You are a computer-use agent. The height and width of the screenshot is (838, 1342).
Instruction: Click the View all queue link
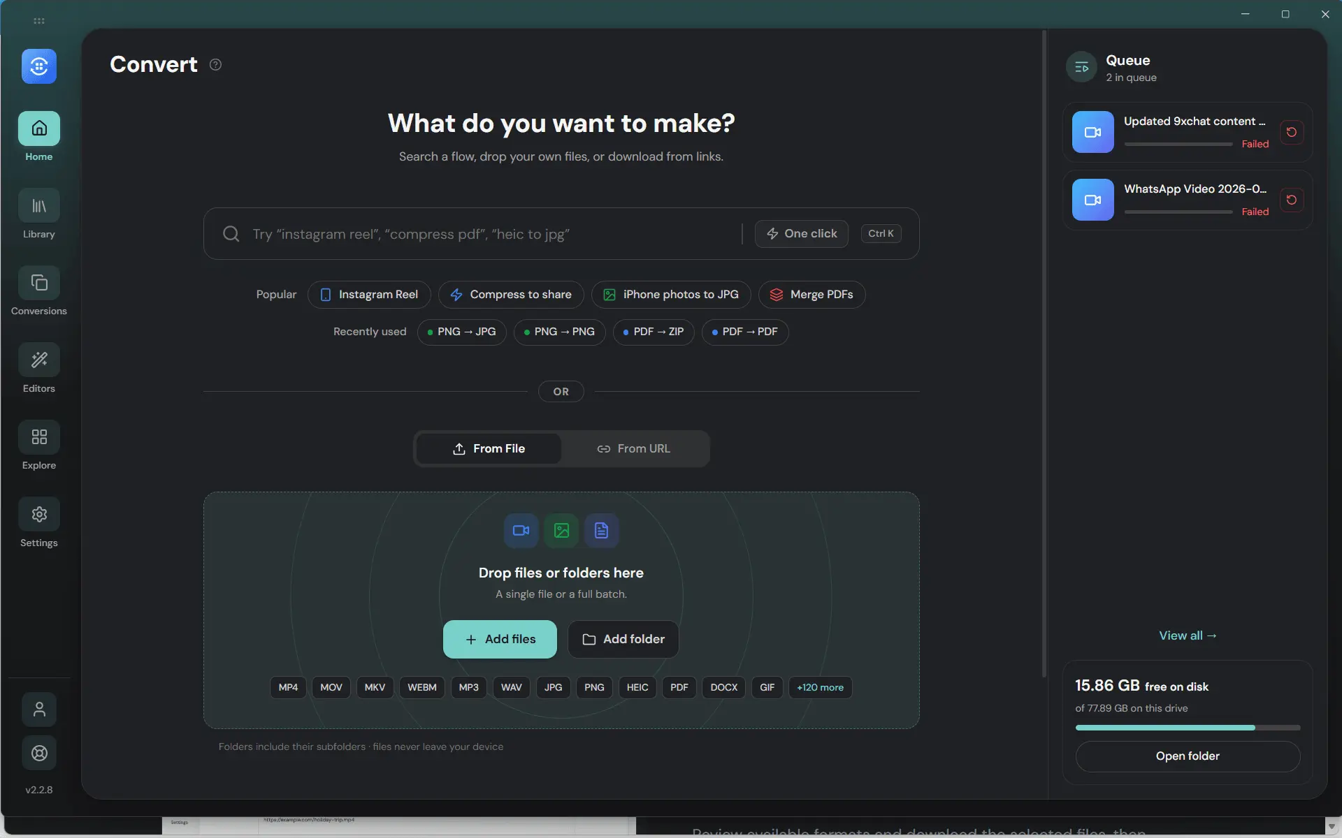pyautogui.click(x=1188, y=635)
